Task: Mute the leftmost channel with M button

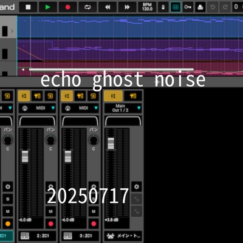Action: pos(8,211)
